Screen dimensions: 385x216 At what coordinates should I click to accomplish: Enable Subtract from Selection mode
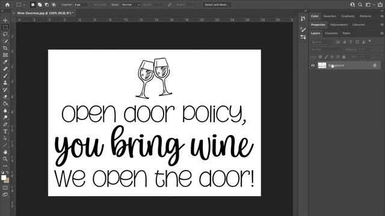point(47,5)
